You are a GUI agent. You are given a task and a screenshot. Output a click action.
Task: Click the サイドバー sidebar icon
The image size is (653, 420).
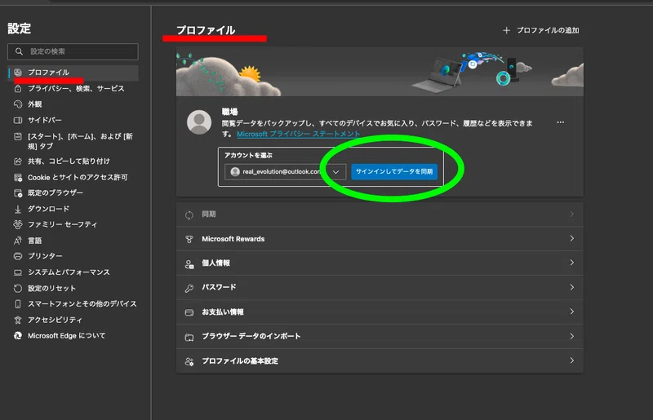[x=18, y=121]
